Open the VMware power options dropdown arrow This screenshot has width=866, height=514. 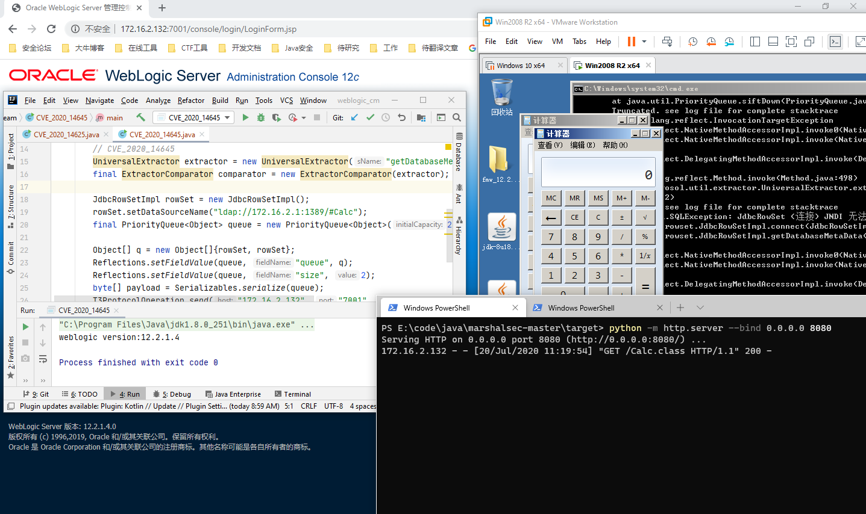(x=644, y=42)
